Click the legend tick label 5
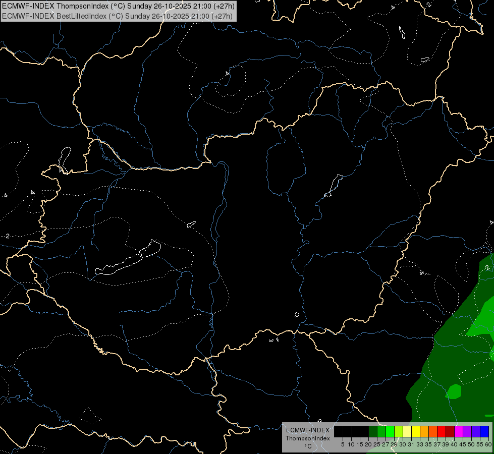 pyautogui.click(x=343, y=444)
